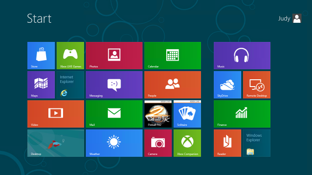Open the Solitaire game tile
The height and width of the screenshot is (175, 312).
[x=187, y=114]
